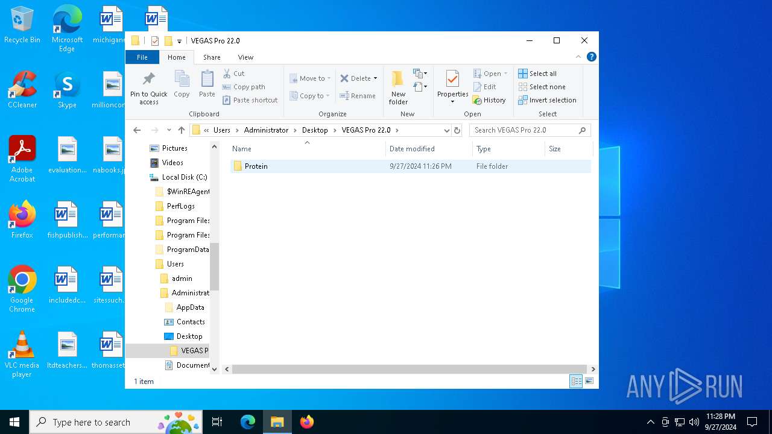
Task: Open Adobe Acrobat desktop icon
Action: [x=22, y=159]
